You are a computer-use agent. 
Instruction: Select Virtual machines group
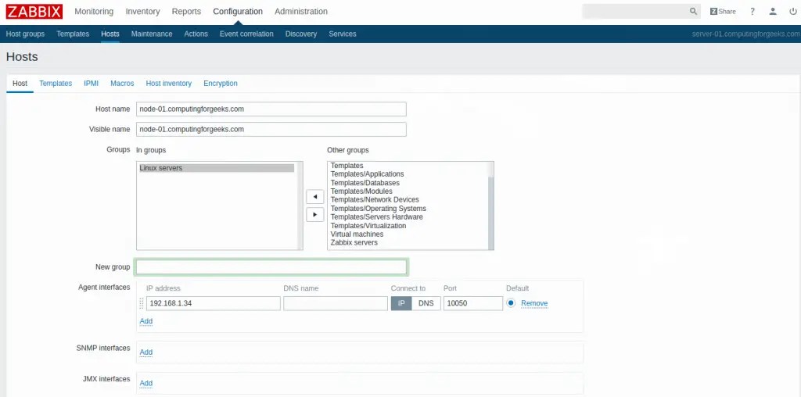[357, 234]
